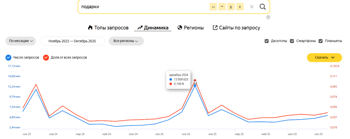Viewport: 350px width, 139px height.
Task: Open the Ноябрь 2023 — Октябрь 2025 date range
Action: pyautogui.click(x=72, y=41)
